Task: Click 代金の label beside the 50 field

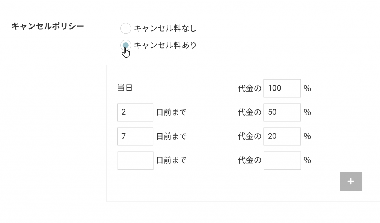Action: pos(249,112)
